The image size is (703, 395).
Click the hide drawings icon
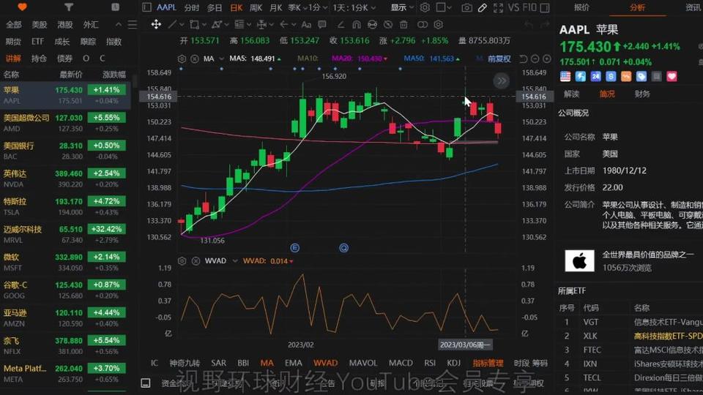click(x=388, y=24)
